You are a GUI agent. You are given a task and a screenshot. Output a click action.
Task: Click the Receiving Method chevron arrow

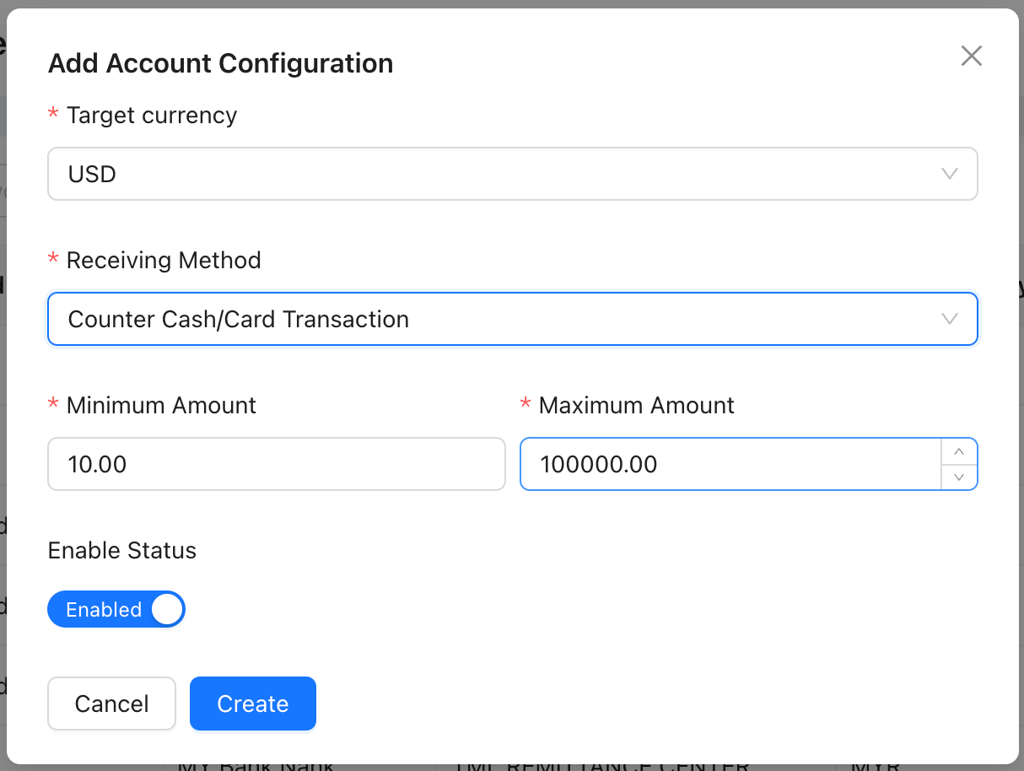pos(950,320)
